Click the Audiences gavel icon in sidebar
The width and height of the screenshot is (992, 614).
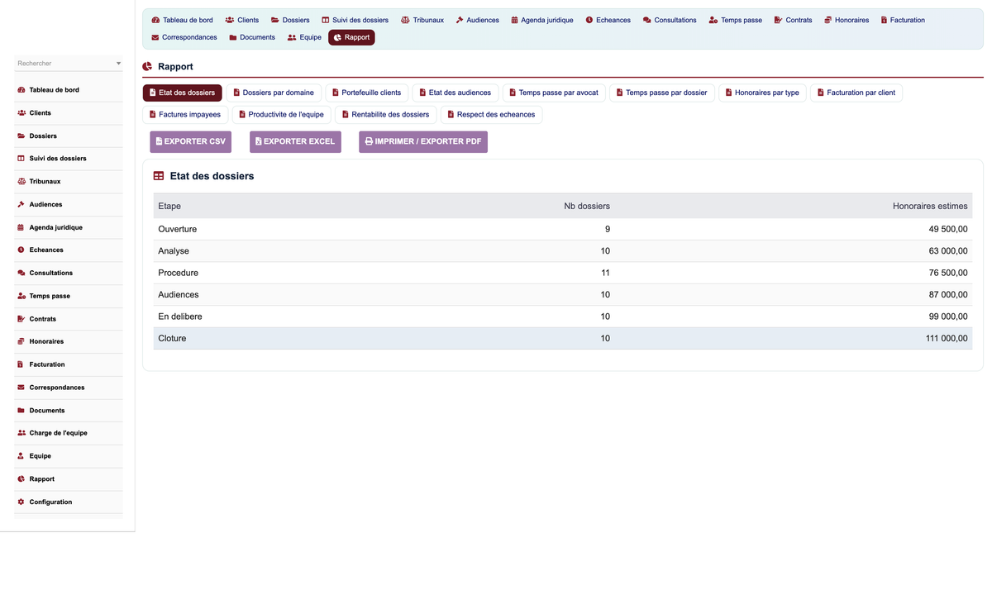(21, 204)
